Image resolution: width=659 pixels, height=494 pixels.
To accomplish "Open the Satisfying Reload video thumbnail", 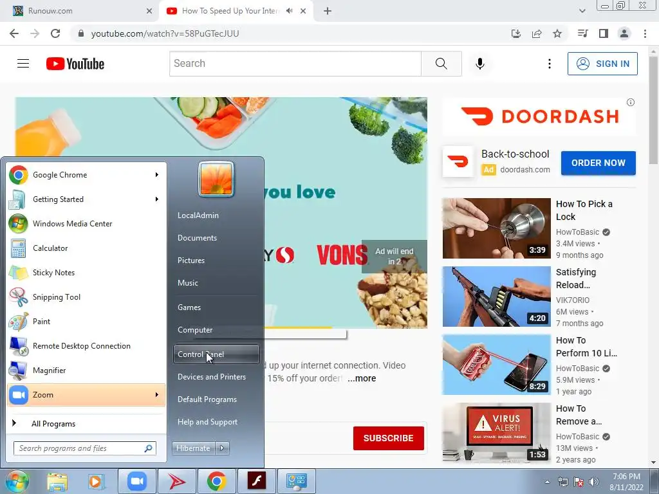I will (496, 297).
